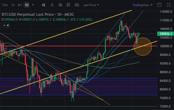Viewport: 174px width, 110px height.
Task: Open the TradingView chart source dropdown
Action: point(142,5)
